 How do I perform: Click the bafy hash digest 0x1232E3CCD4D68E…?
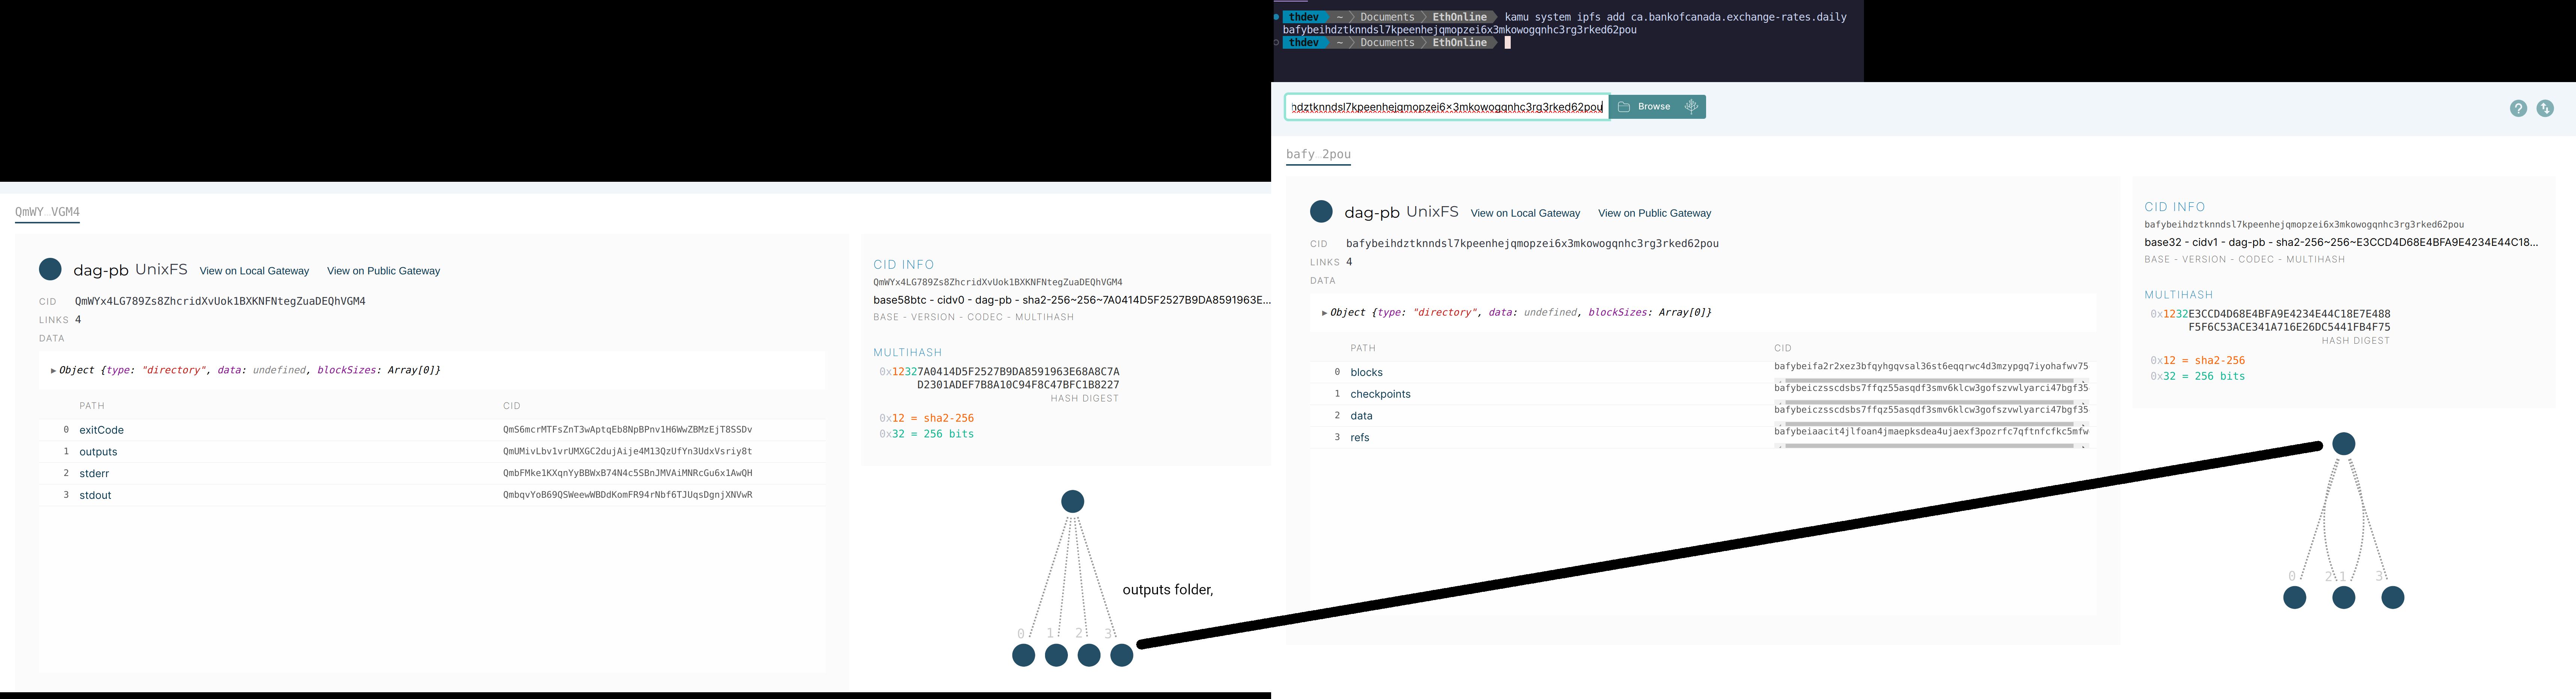coord(2270,320)
